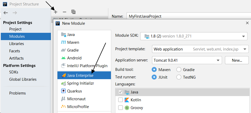Select the Gradle elephant icon
This screenshot has width=251, height=113.
[x=63, y=50]
